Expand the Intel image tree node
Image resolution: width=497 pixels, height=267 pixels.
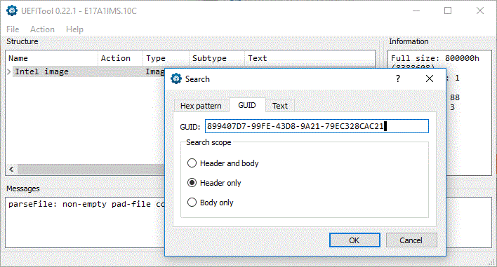coord(9,71)
